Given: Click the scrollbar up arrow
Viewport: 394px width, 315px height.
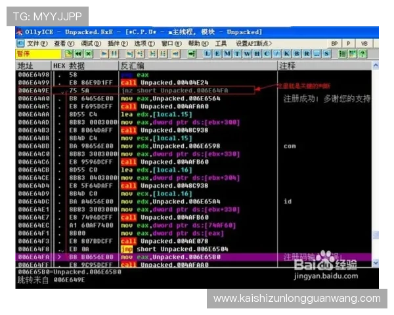Looking at the screenshot, I should [376, 66].
